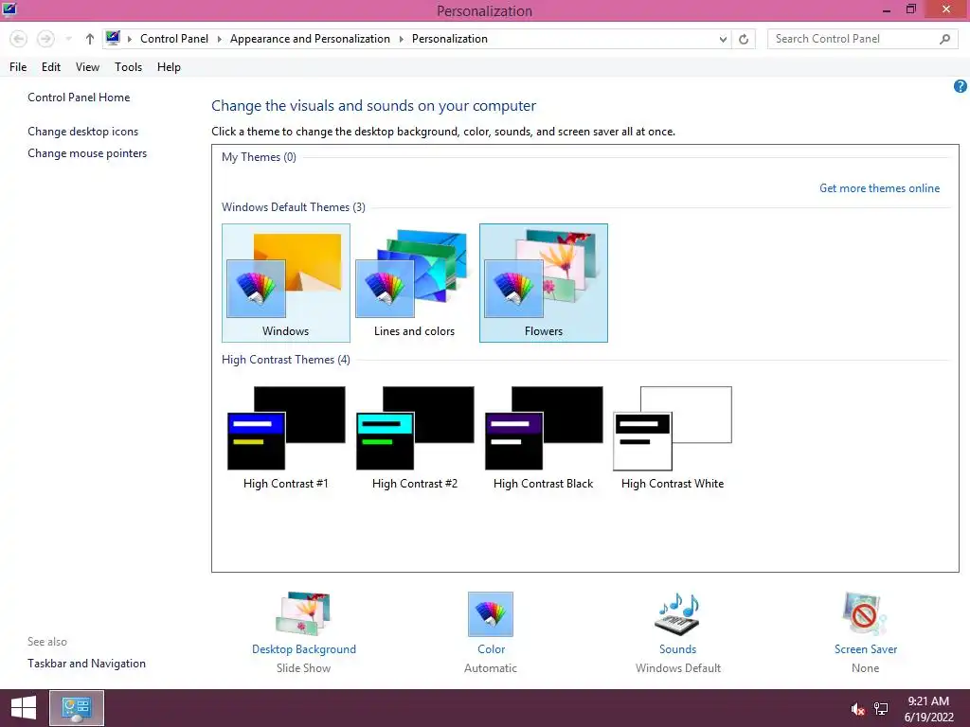This screenshot has height=727, width=970.
Task: Choose the Flowers theme
Action: pyautogui.click(x=544, y=282)
